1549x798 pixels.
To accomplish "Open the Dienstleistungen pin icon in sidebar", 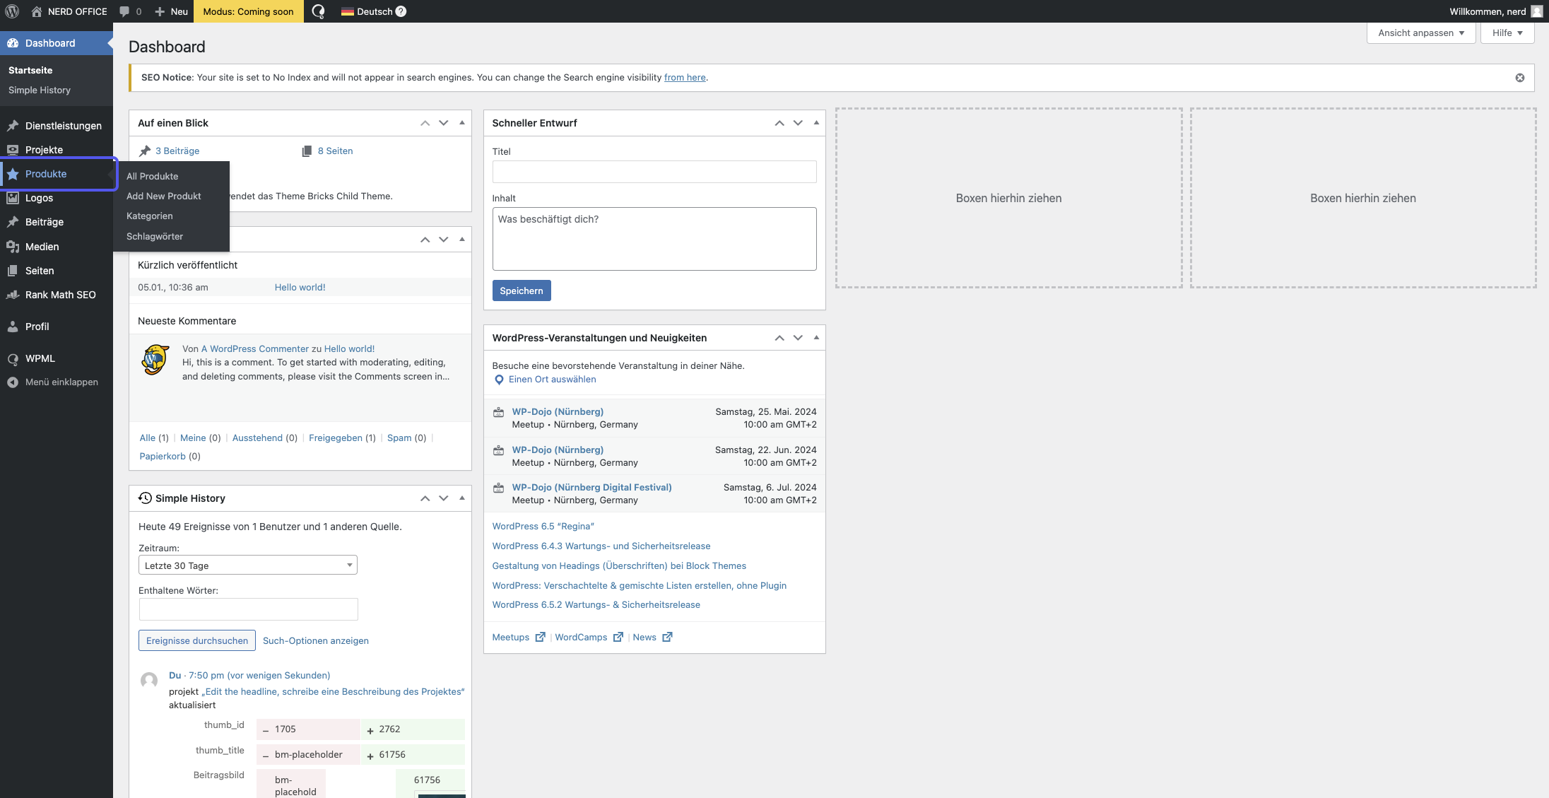I will point(13,126).
